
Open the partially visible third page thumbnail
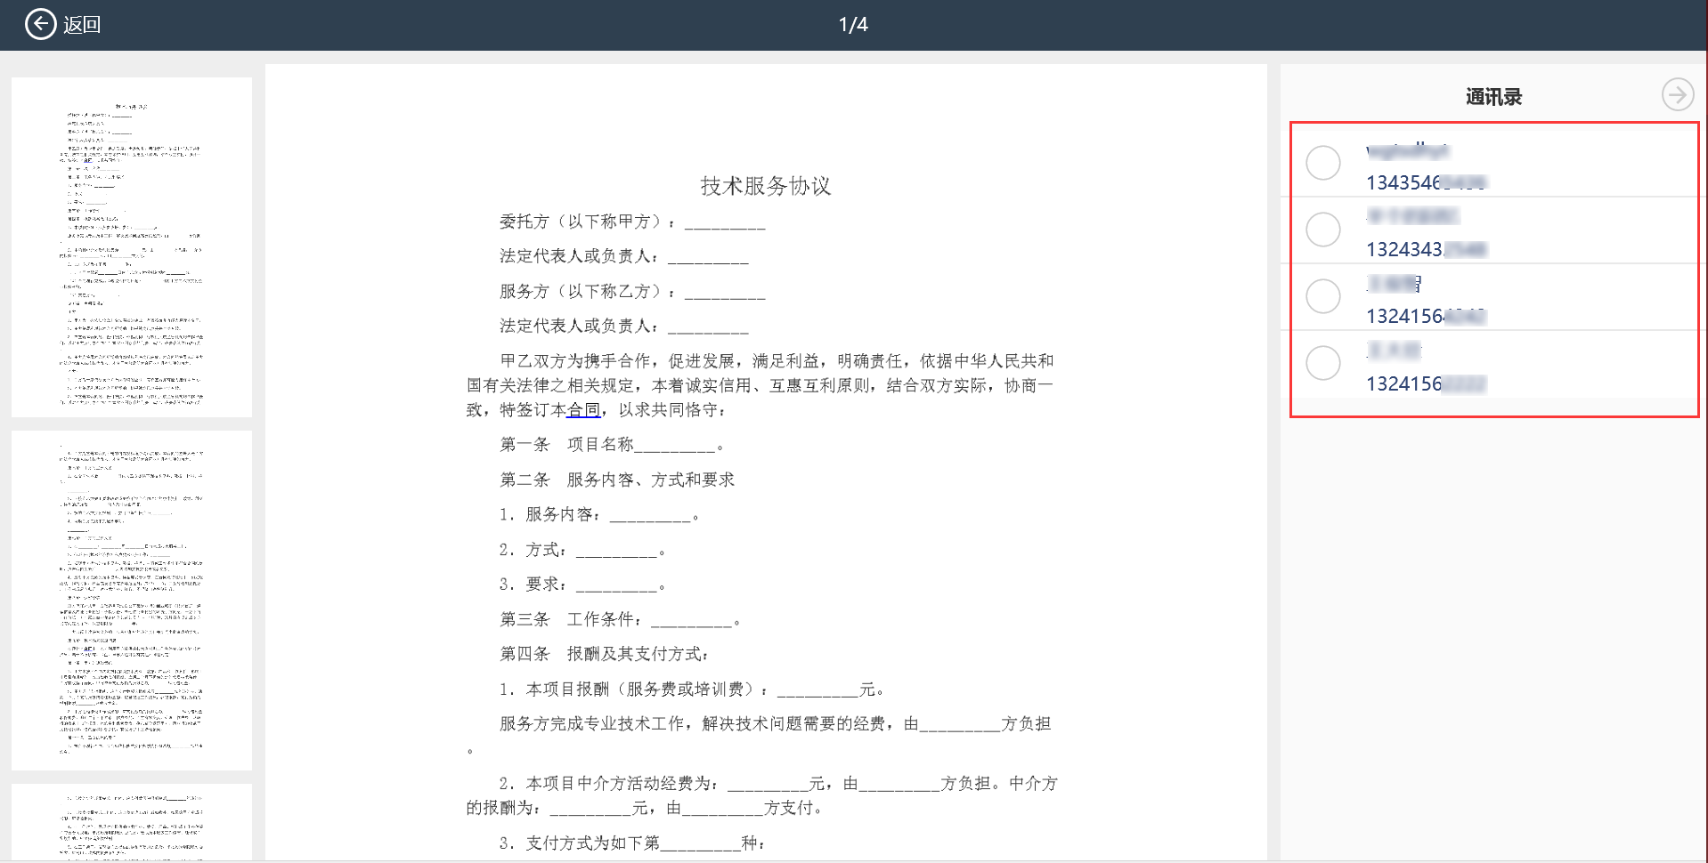click(132, 822)
